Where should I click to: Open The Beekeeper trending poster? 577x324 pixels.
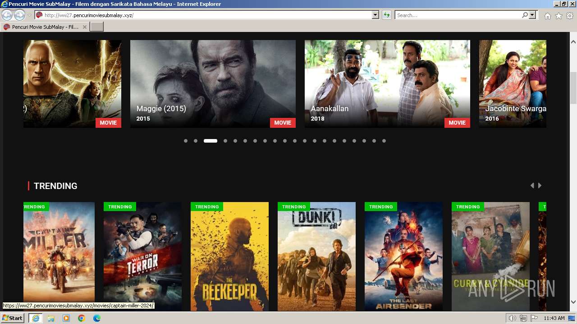click(x=229, y=256)
